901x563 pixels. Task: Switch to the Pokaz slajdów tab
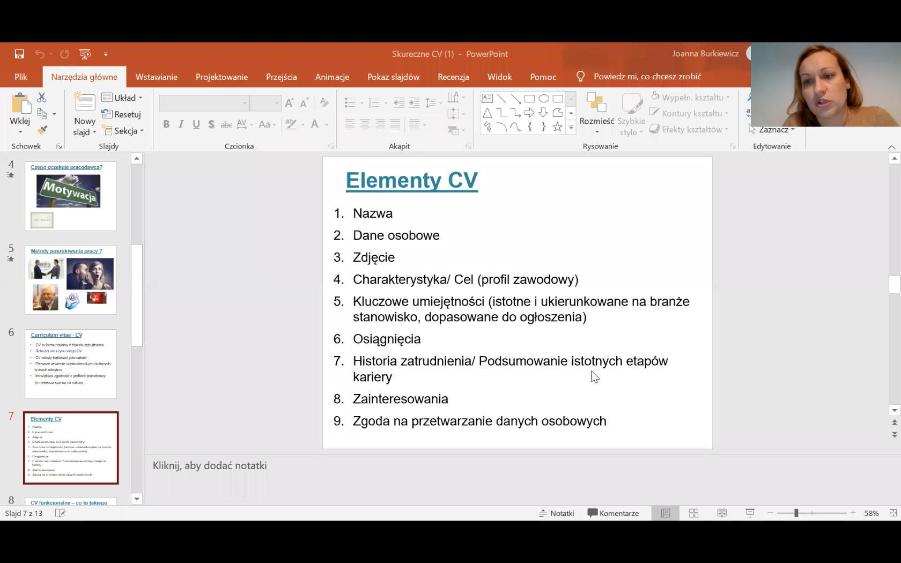point(393,77)
